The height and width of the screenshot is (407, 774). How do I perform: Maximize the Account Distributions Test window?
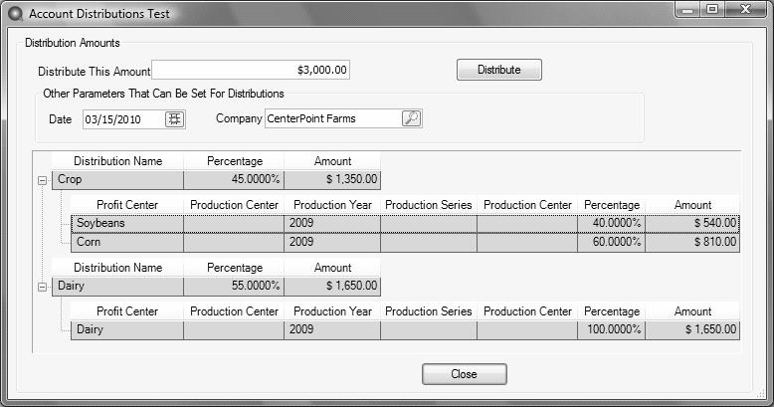pyautogui.click(x=711, y=9)
